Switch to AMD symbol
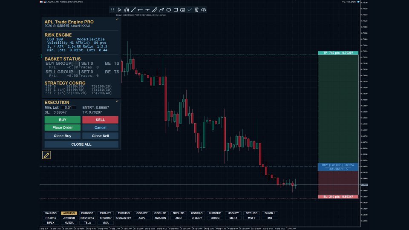Screen dimensions: 409x230 (x=179, y=218)
